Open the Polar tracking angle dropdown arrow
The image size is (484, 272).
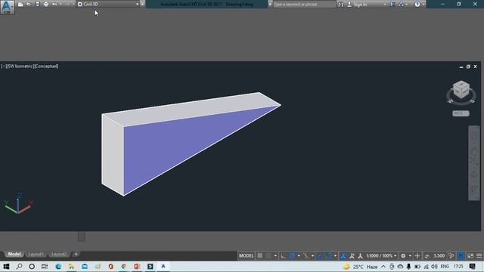click(299, 255)
